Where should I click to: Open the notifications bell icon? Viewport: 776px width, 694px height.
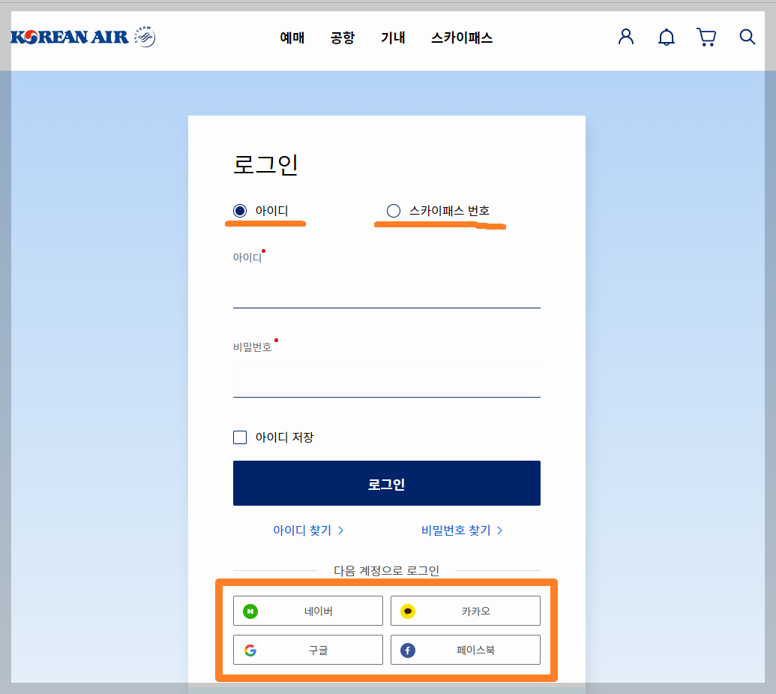point(666,38)
